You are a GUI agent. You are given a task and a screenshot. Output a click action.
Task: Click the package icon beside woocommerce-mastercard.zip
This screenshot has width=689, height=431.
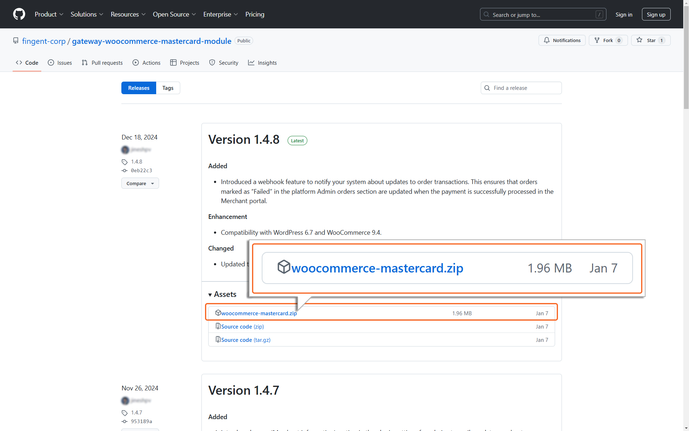click(218, 313)
